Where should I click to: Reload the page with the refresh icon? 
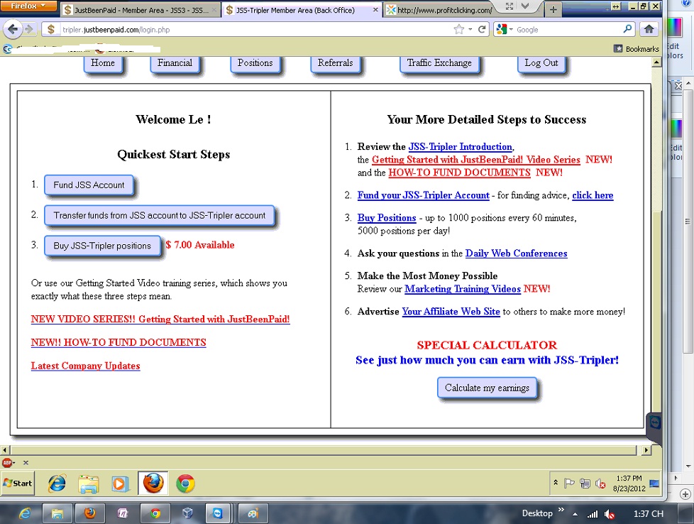[482, 30]
